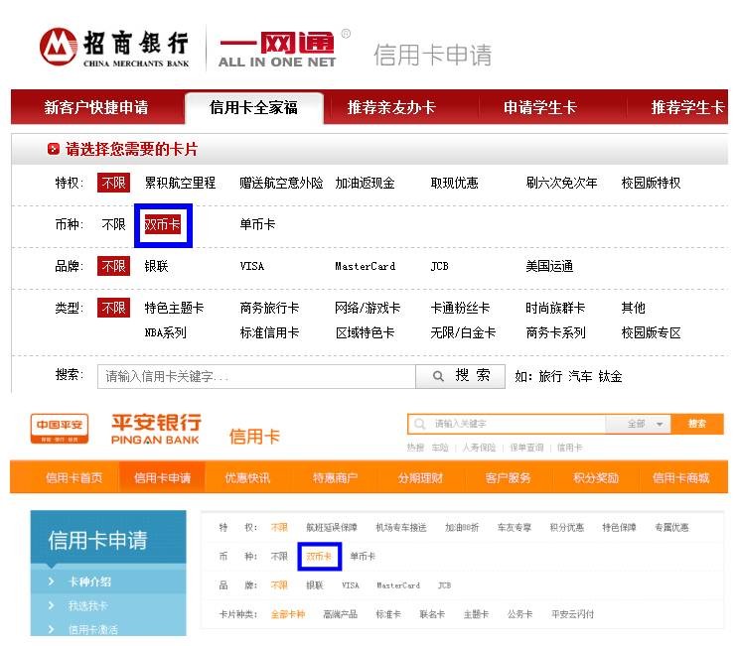This screenshot has height=646, width=738.
Task: Choose card type 区域特色卡
Action: 365,332
